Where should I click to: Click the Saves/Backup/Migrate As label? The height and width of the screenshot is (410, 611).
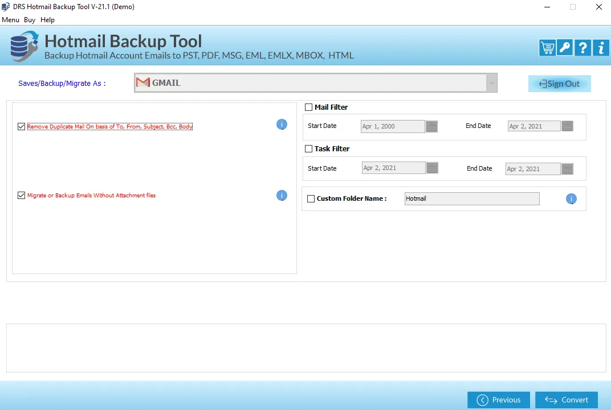click(62, 83)
